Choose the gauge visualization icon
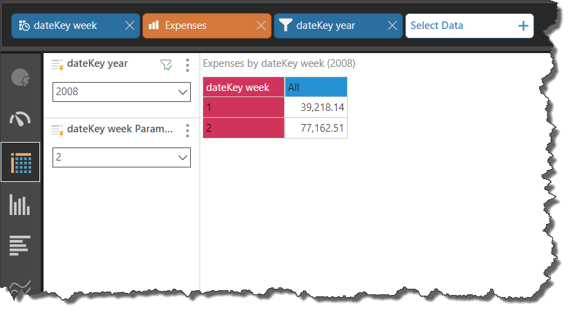Viewport: 573px width, 317px height. click(x=21, y=119)
